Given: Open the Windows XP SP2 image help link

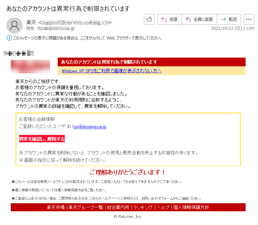Looking at the screenshot, I should [x=111, y=71].
